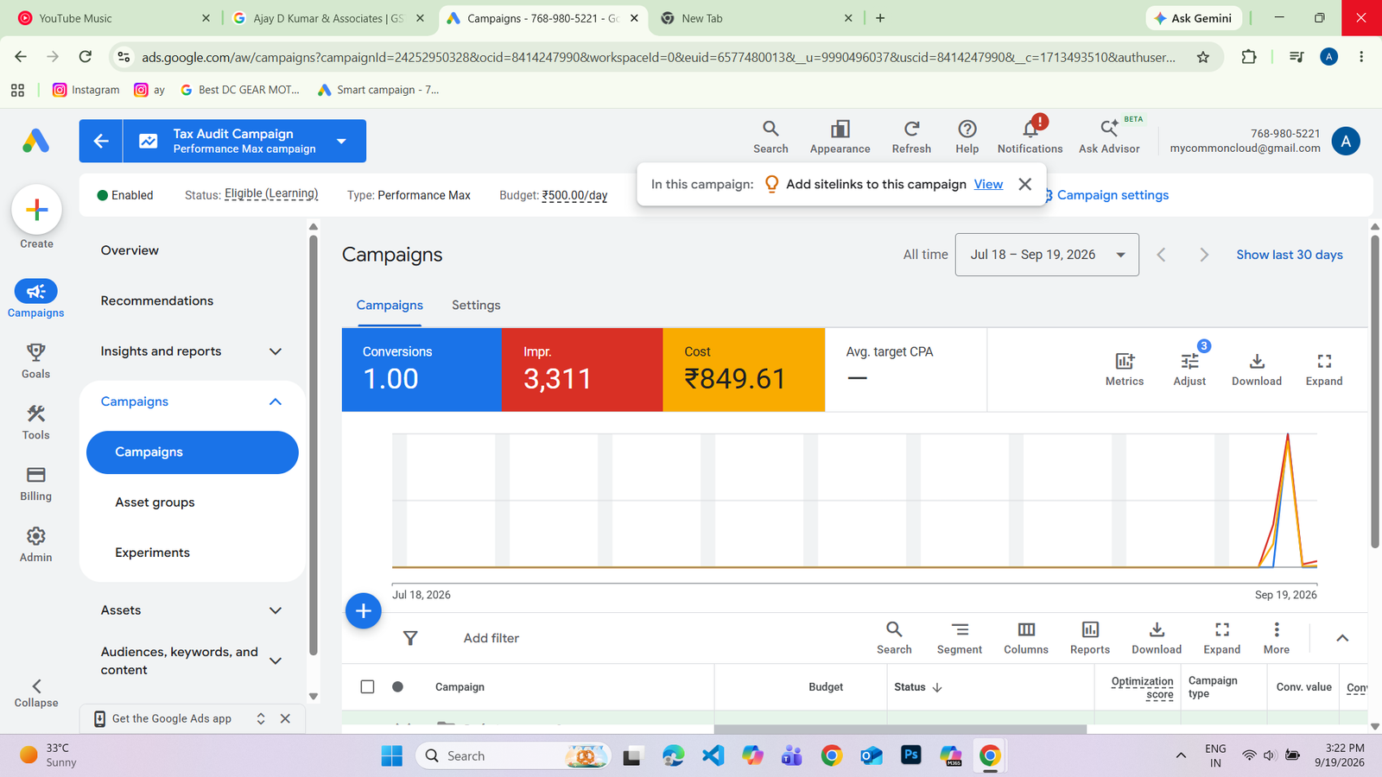Tick the select-all campaigns checkbox
Viewport: 1382px width, 777px height.
367,686
